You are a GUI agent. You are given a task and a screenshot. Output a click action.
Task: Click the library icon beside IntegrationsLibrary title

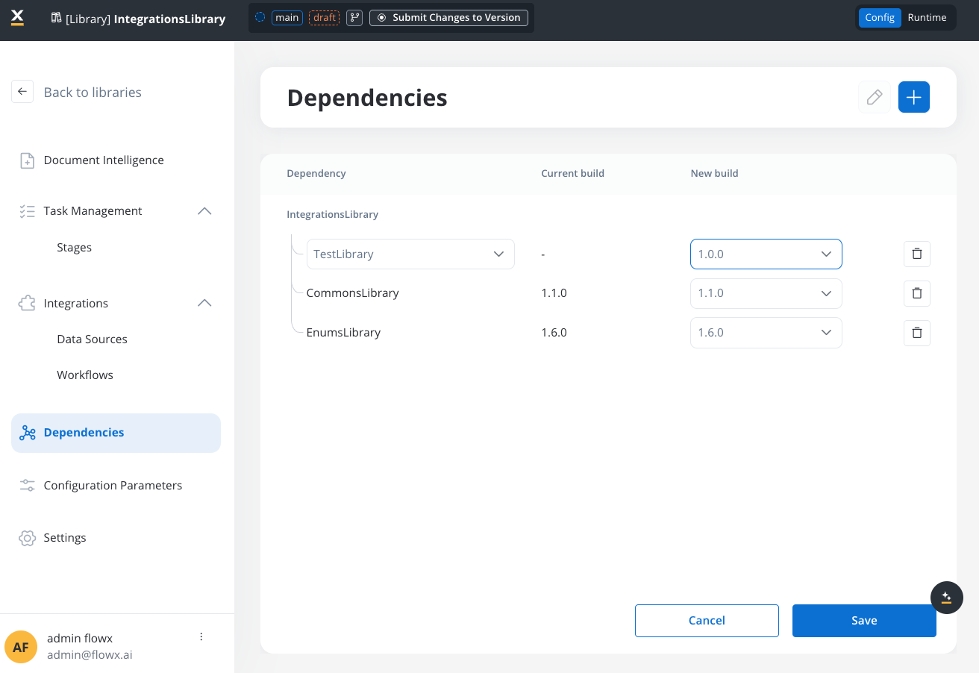56,18
